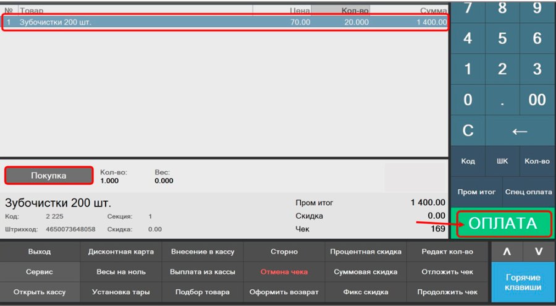Viewport: 556px width, 306px height.
Task: Click the Цена column header
Action: (x=282, y=11)
